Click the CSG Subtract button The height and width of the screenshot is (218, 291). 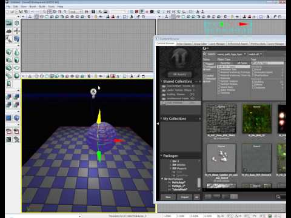17,97
